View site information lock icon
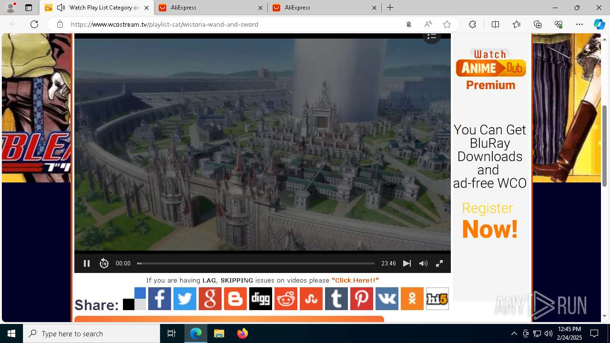This screenshot has height=343, width=610. coord(60,24)
